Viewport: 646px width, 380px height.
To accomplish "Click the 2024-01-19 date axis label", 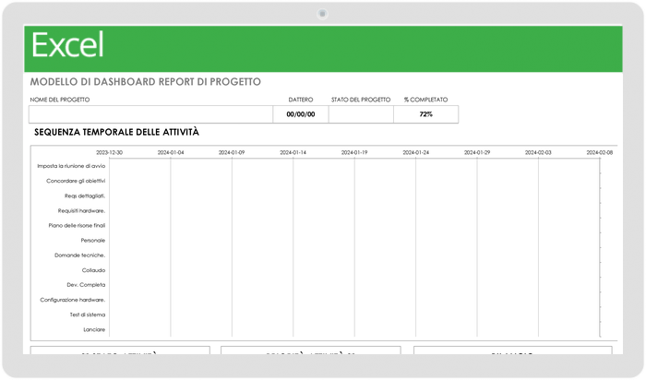I will pos(354,152).
